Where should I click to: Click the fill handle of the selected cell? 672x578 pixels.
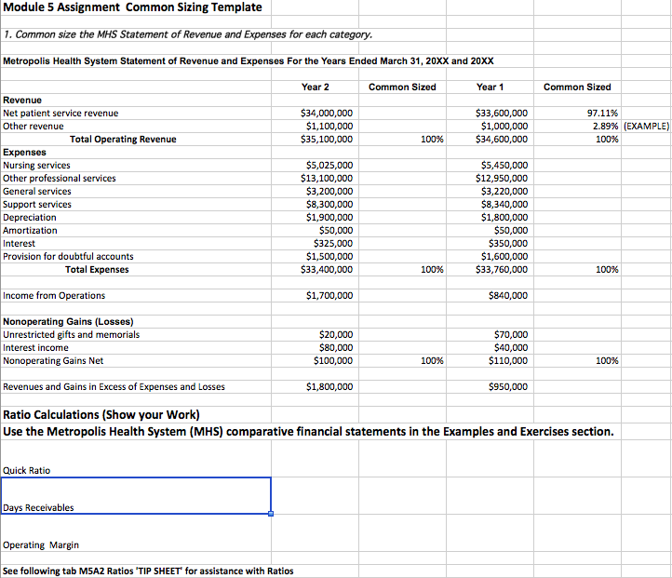271,513
